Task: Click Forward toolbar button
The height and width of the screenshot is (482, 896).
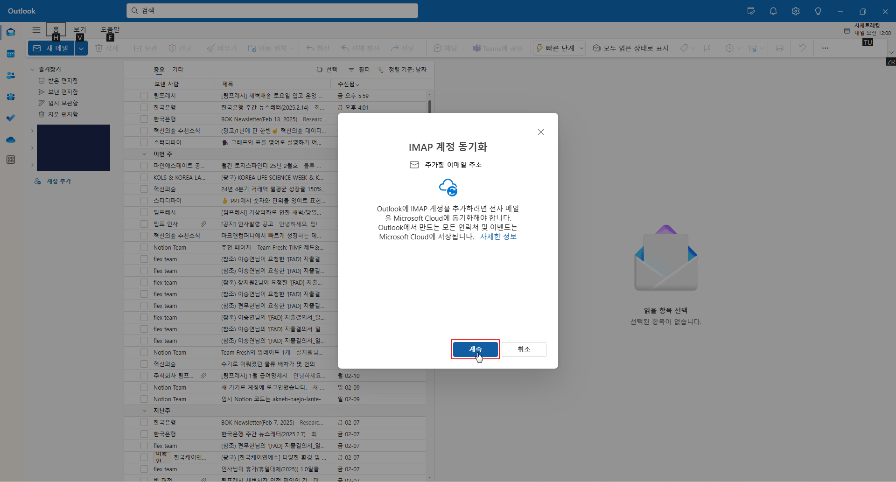Action: 402,48
